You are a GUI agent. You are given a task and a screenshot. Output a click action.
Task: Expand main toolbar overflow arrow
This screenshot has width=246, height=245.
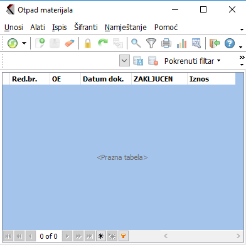tap(241, 47)
